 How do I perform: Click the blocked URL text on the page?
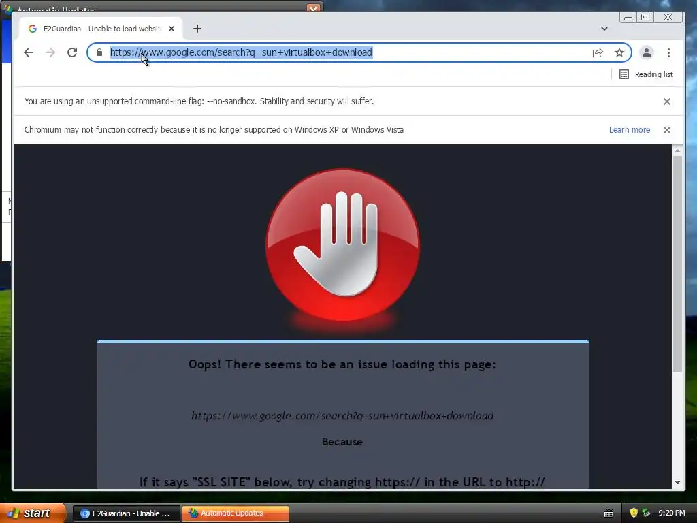(342, 416)
